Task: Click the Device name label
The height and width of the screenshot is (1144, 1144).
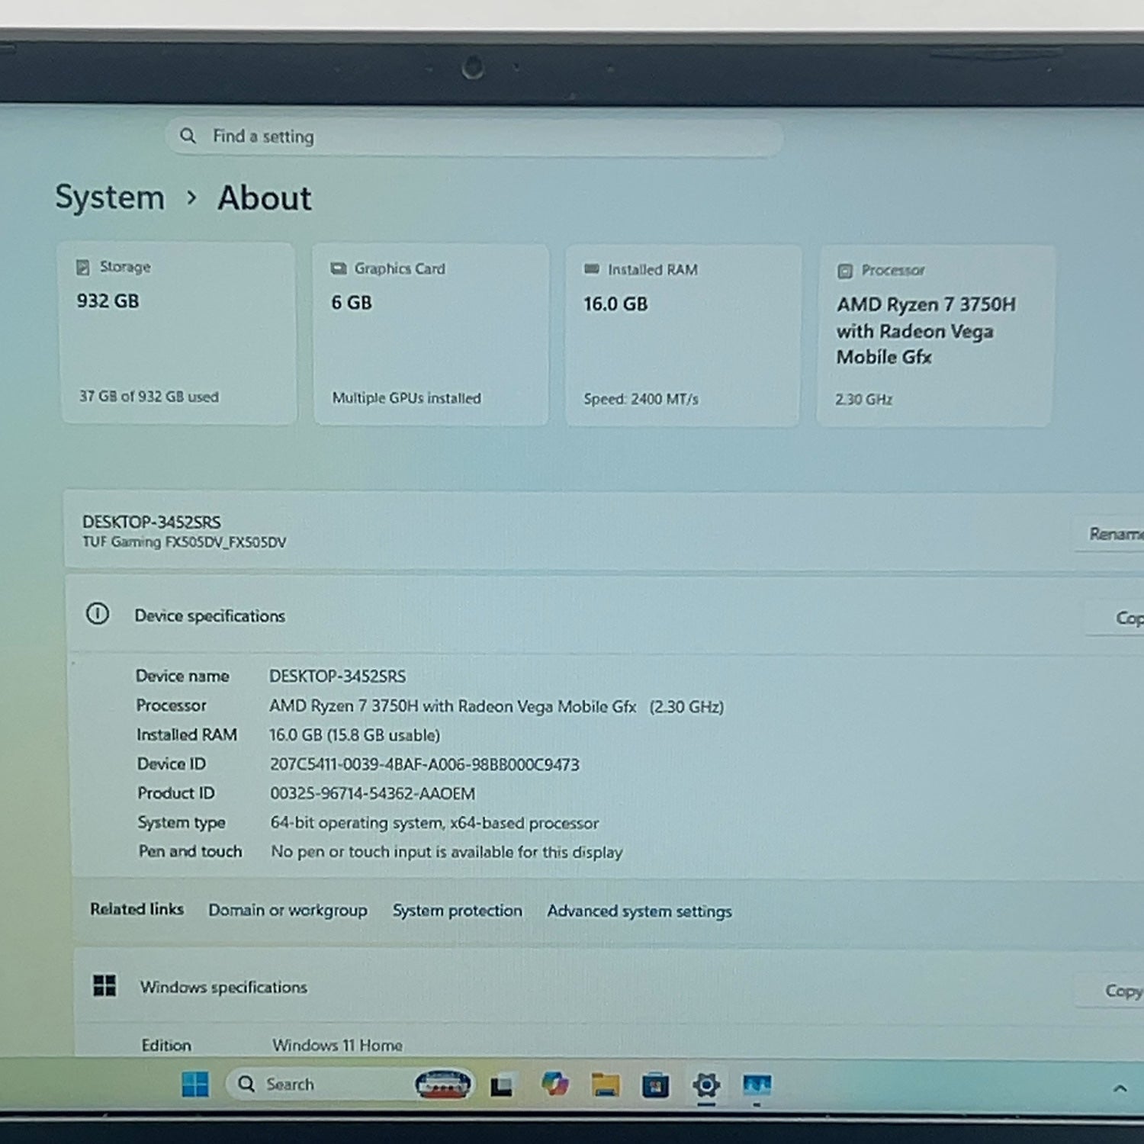Action: tap(182, 676)
